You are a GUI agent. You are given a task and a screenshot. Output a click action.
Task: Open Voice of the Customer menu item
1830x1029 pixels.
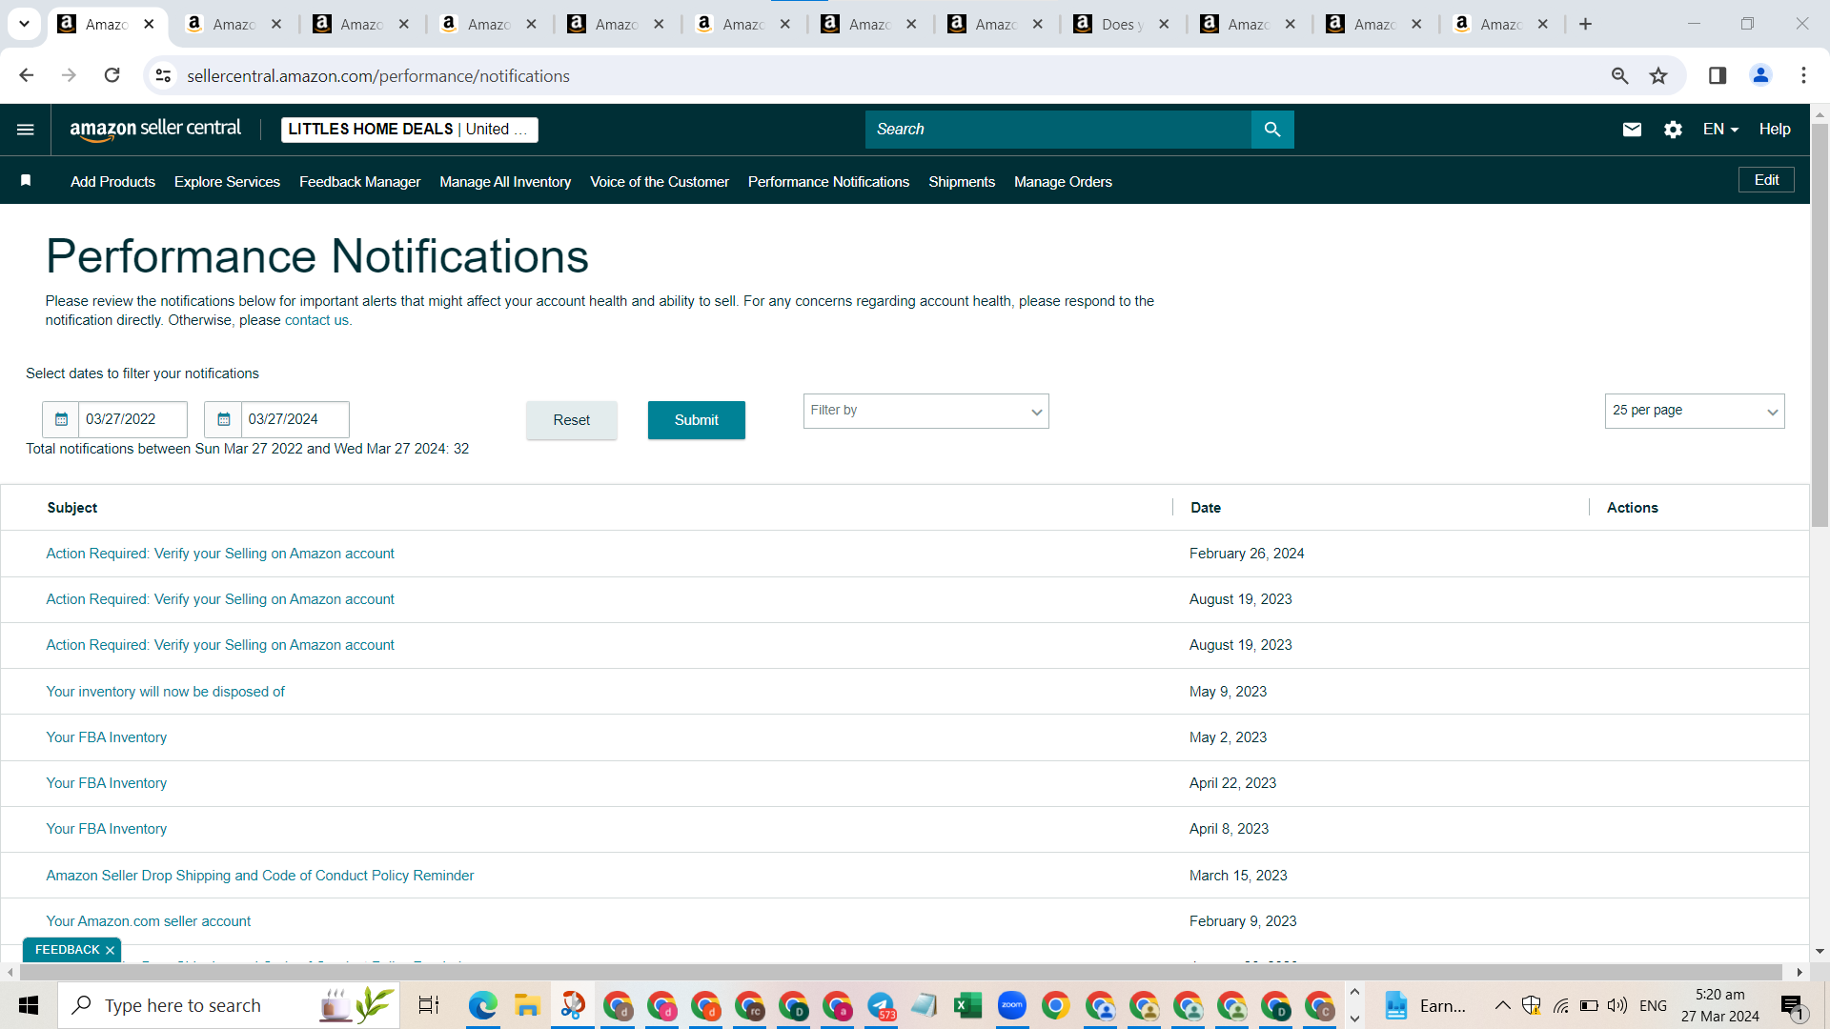tap(660, 181)
